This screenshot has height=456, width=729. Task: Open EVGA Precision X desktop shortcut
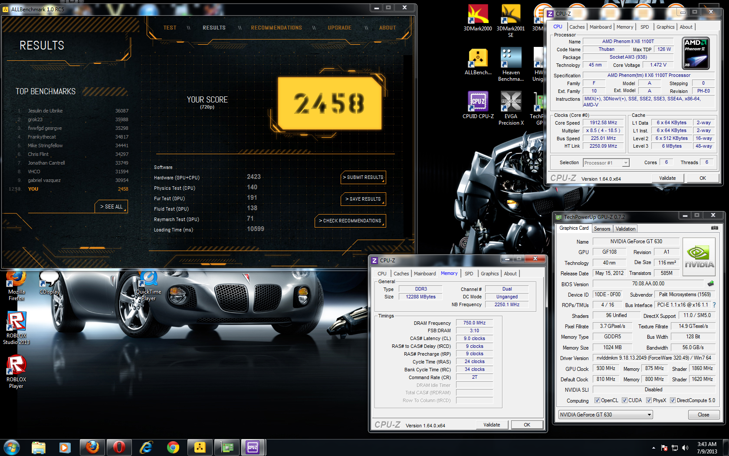click(x=511, y=109)
